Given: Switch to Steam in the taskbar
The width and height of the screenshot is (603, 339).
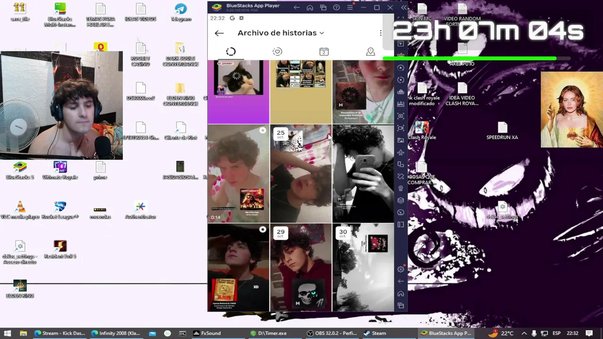Looking at the screenshot, I should pyautogui.click(x=375, y=333).
